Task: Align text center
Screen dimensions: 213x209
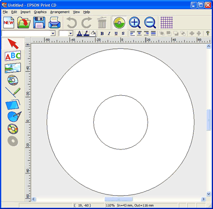Action: coord(140,34)
